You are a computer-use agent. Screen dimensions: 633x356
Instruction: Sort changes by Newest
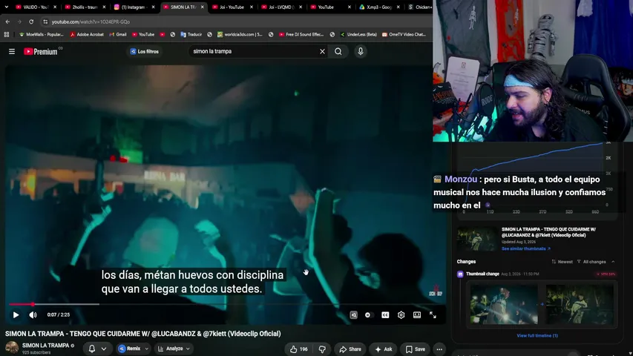pyautogui.click(x=562, y=262)
